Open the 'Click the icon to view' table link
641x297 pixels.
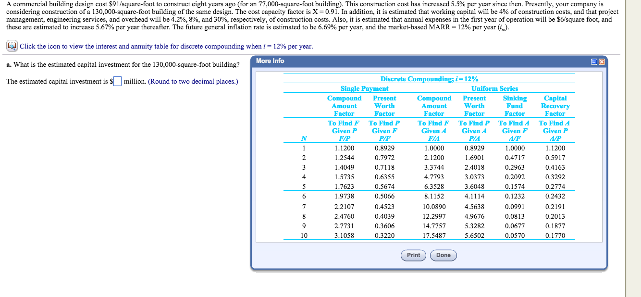[x=166, y=47]
